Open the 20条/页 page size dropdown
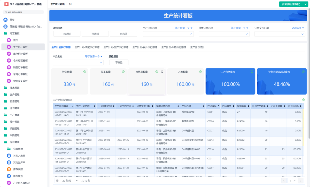The width and height of the screenshot is (310, 187). point(69,181)
